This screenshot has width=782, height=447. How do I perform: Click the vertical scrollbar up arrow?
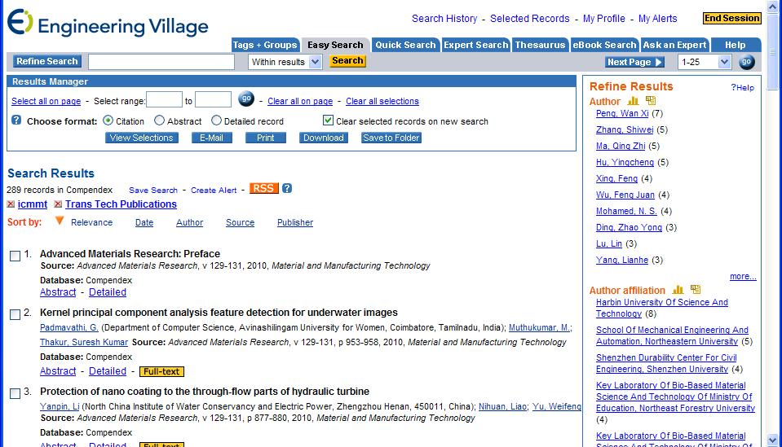coord(772,7)
